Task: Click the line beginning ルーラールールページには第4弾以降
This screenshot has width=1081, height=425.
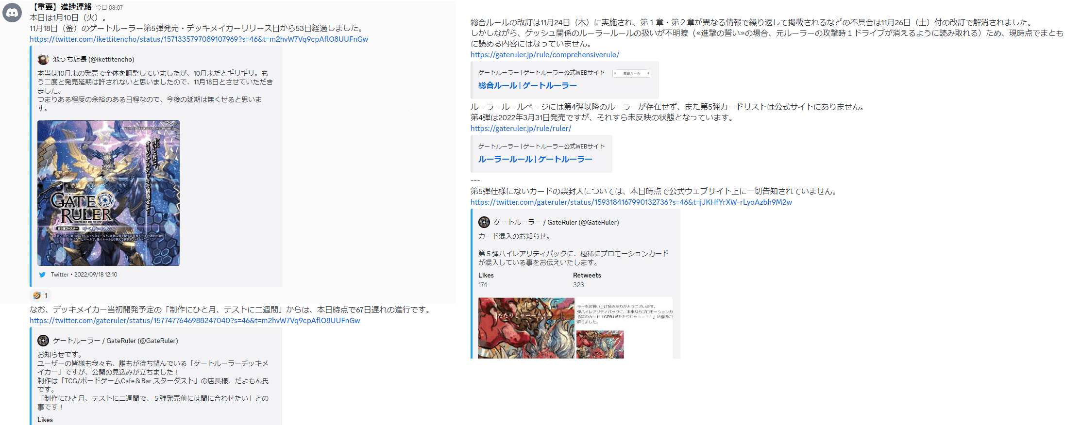Action: (669, 107)
